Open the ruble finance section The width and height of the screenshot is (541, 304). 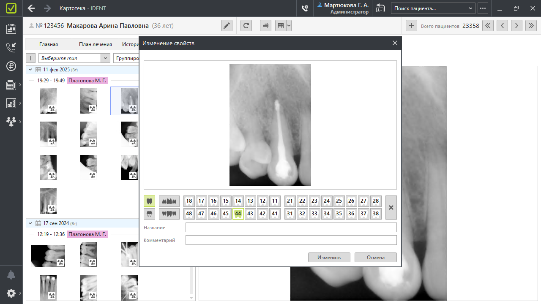click(x=11, y=66)
